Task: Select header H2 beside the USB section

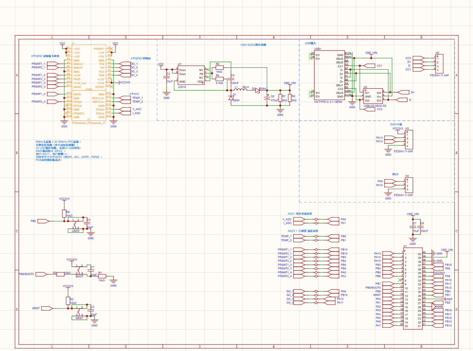Action: coord(439,64)
